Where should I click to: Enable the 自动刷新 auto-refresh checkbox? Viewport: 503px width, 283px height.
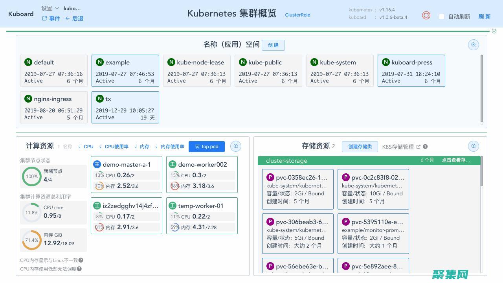[442, 17]
